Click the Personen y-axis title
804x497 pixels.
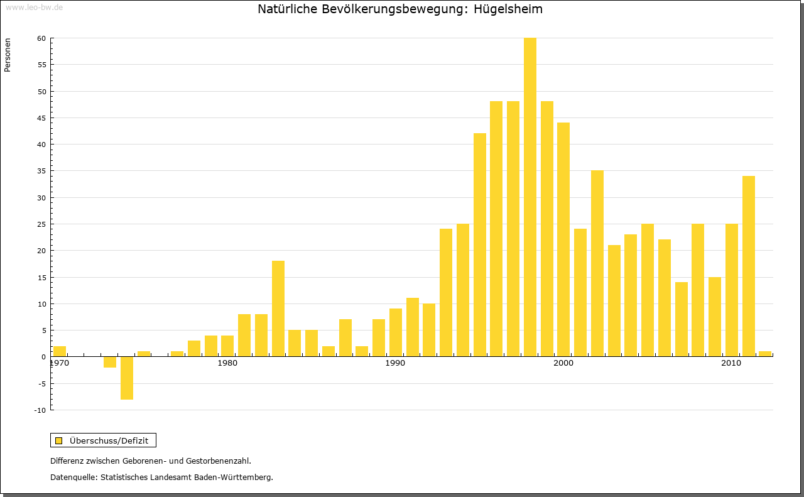[x=8, y=55]
